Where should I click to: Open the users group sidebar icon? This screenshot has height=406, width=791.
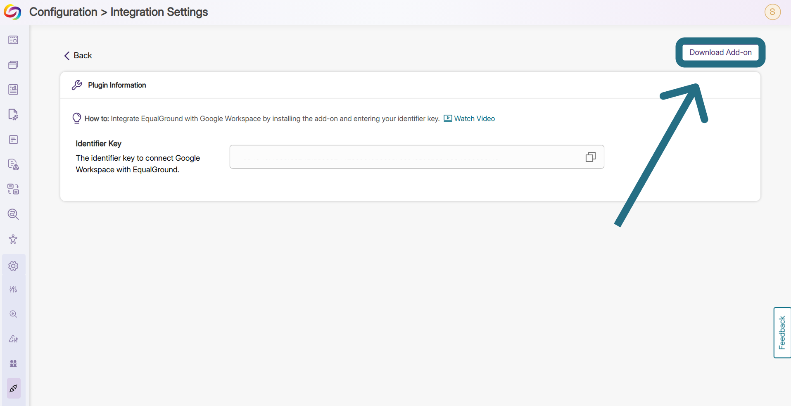tap(13, 363)
